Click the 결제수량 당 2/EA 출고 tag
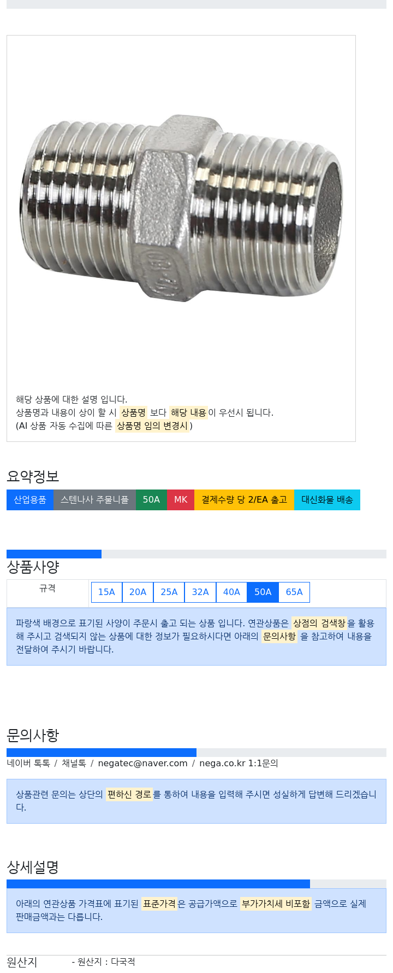 pyautogui.click(x=245, y=500)
